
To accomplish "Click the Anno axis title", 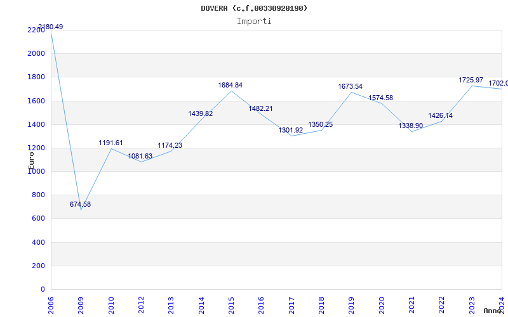I will [492, 311].
